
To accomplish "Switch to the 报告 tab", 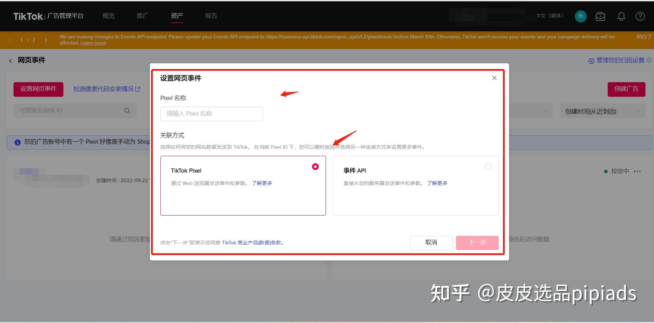I will (211, 16).
